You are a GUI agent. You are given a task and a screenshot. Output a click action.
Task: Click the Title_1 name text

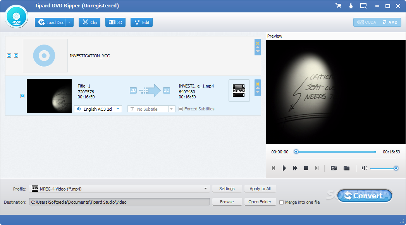click(84, 86)
